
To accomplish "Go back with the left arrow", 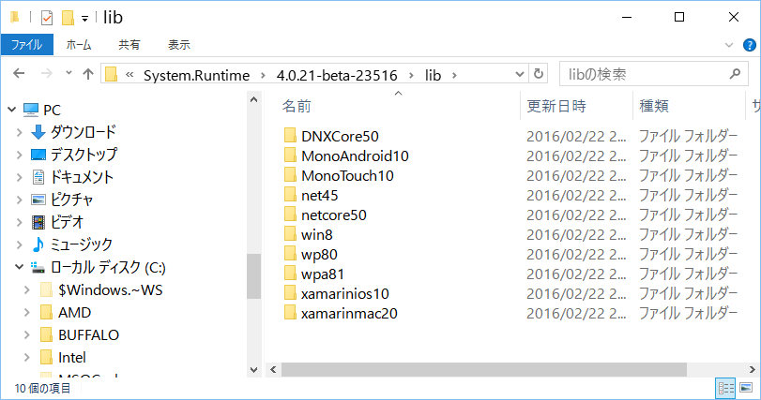I will point(19,74).
